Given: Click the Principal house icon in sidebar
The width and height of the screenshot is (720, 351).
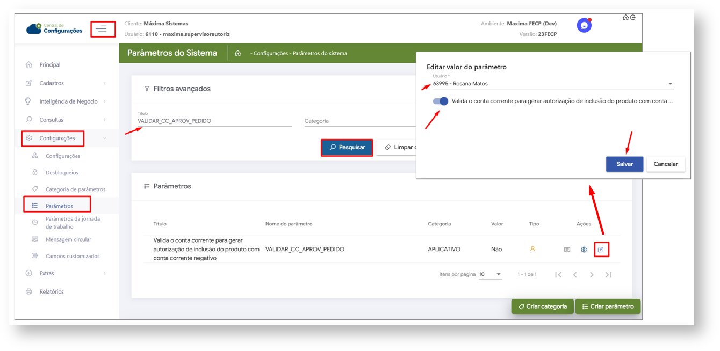Looking at the screenshot, I should [x=28, y=64].
